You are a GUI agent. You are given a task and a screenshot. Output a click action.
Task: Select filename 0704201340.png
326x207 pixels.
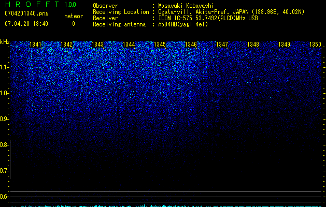tap(26, 13)
